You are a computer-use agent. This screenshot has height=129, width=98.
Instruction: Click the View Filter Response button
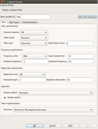(x=87, y=17)
